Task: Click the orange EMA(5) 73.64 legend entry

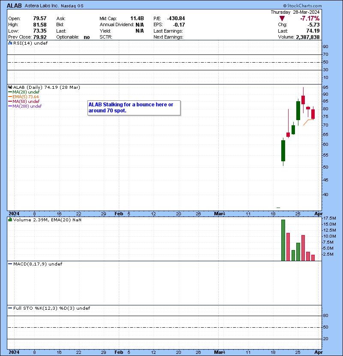Action: (x=26, y=97)
